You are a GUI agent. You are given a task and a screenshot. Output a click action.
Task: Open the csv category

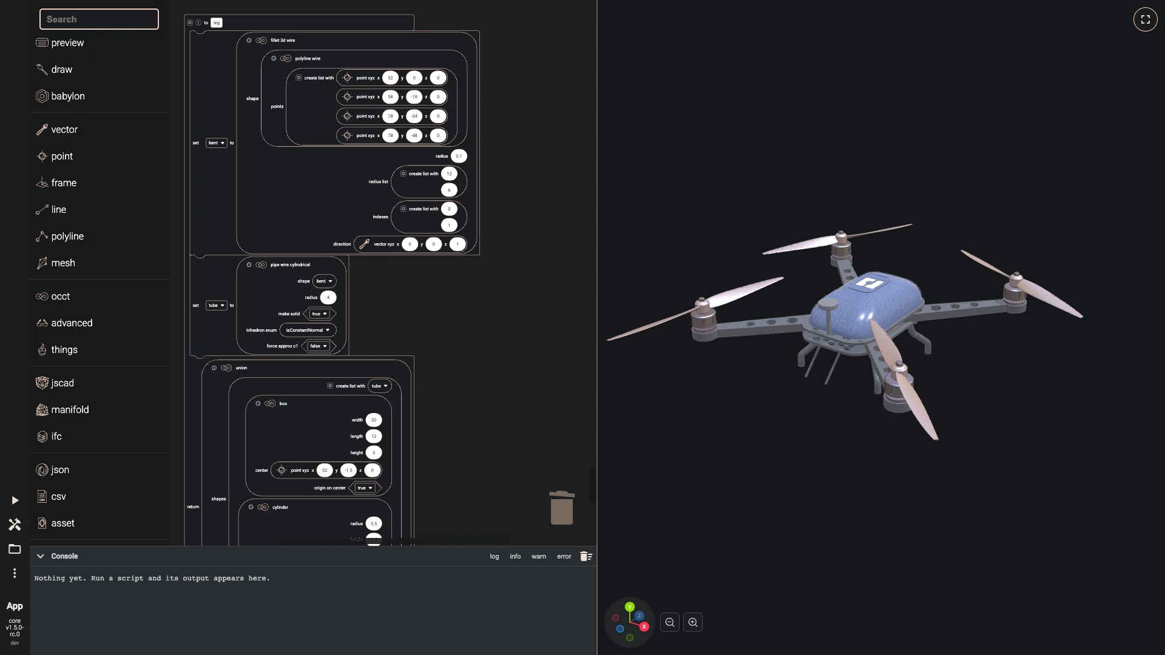tap(100, 496)
